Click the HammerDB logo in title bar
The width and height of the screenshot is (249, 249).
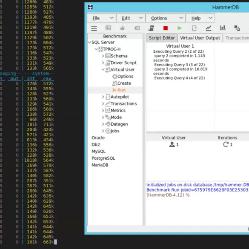[90, 7]
